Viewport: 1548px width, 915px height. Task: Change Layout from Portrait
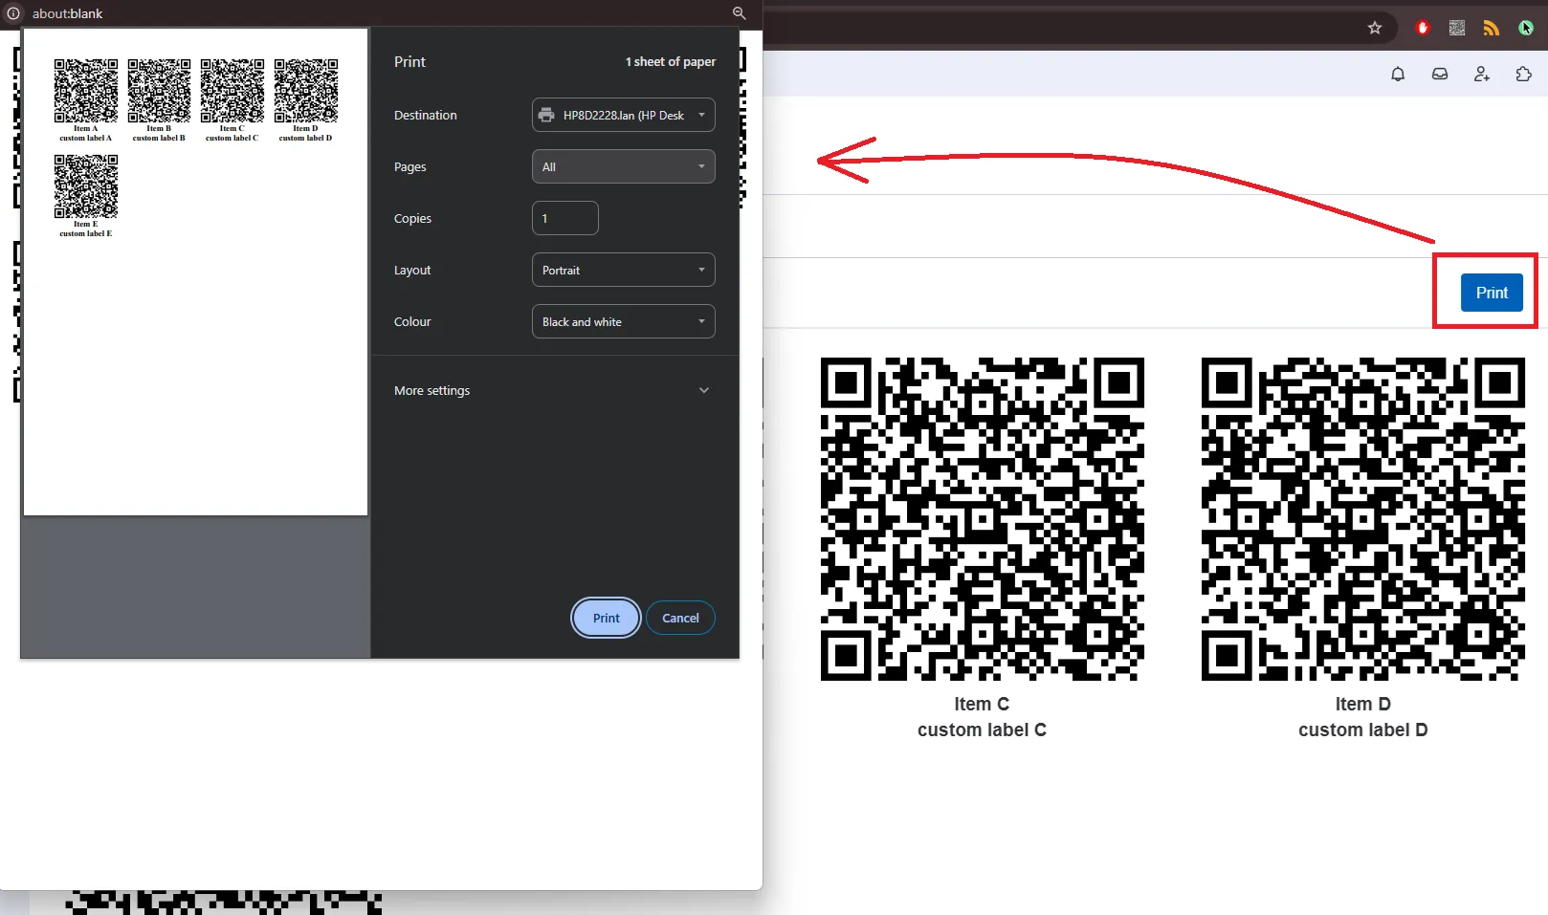click(x=623, y=270)
